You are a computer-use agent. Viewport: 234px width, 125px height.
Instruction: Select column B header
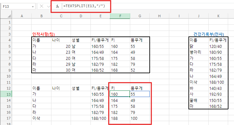pos(41,16)
